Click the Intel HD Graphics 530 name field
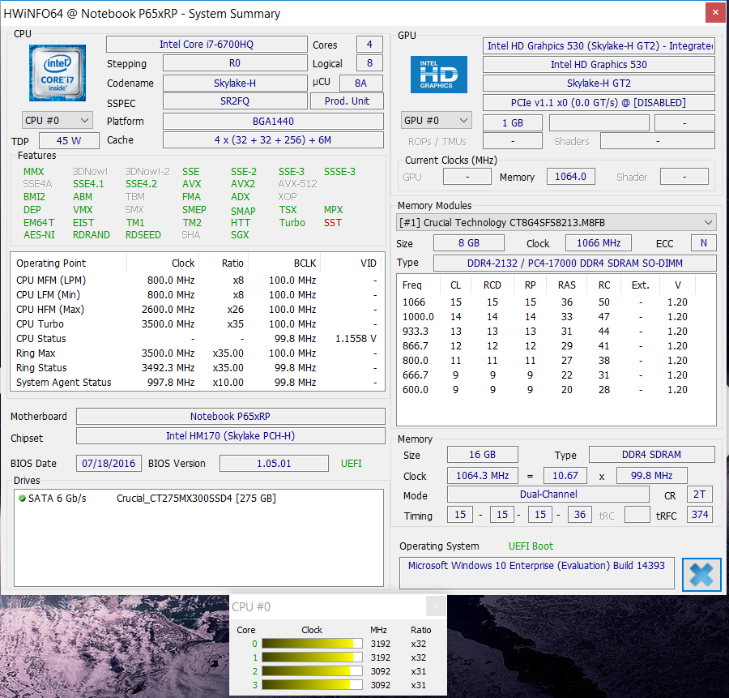729x698 pixels. click(x=599, y=65)
